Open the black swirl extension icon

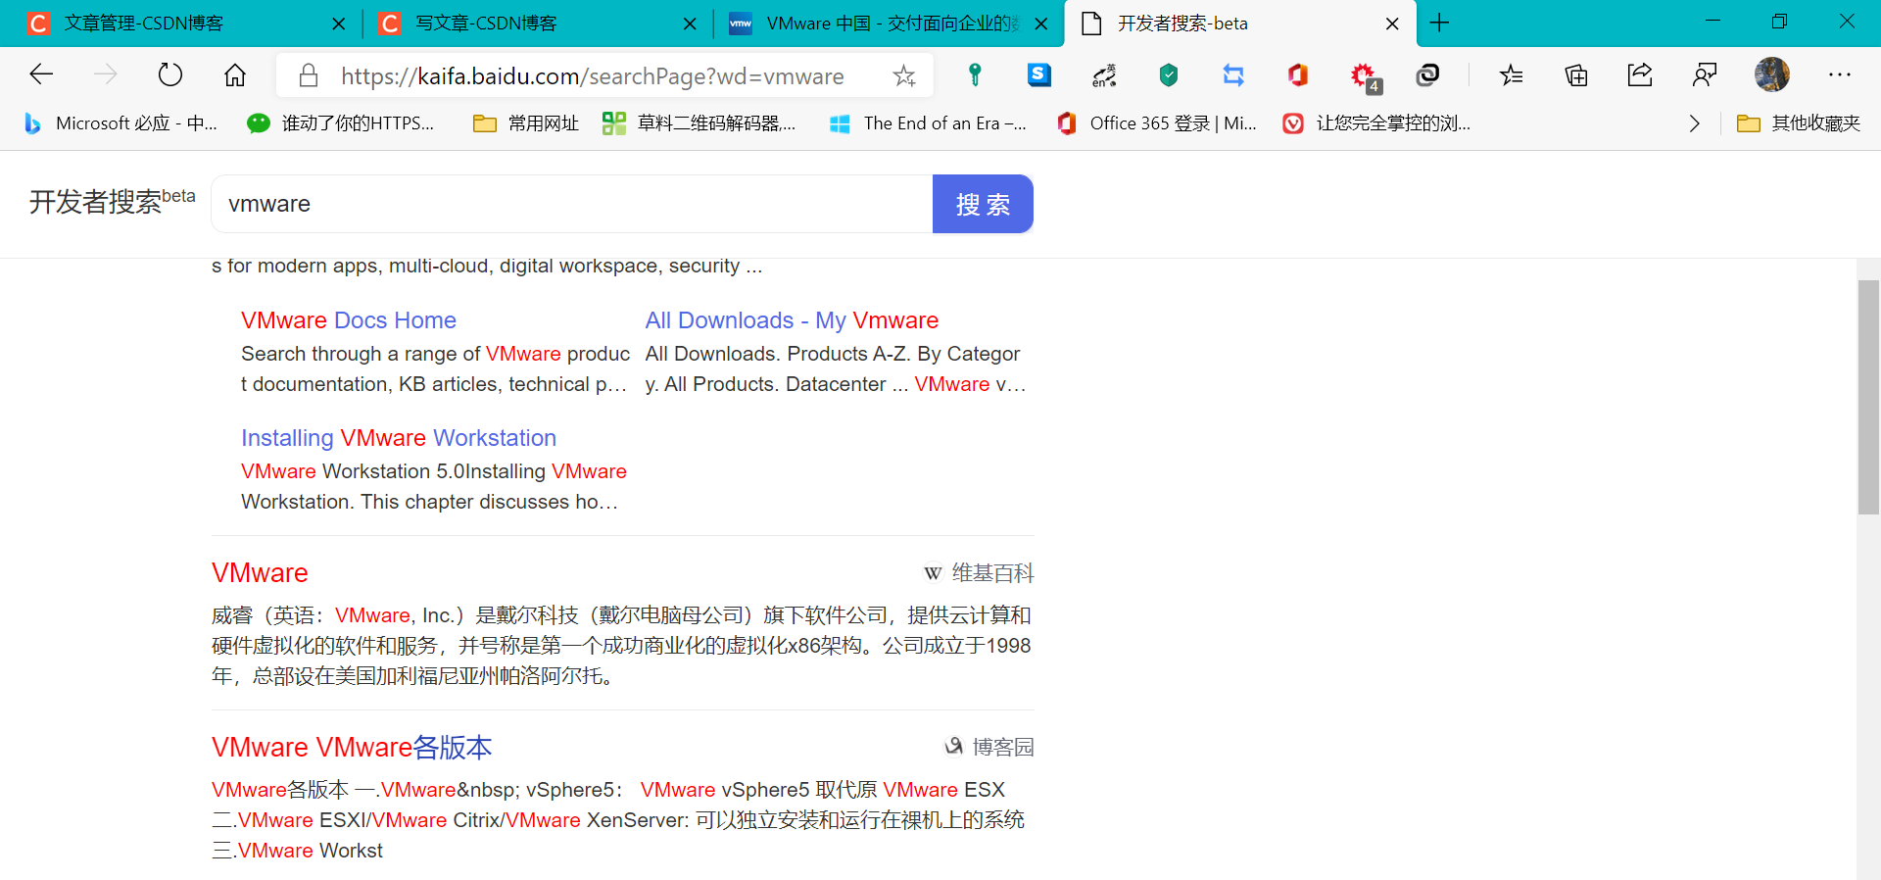click(x=1428, y=74)
